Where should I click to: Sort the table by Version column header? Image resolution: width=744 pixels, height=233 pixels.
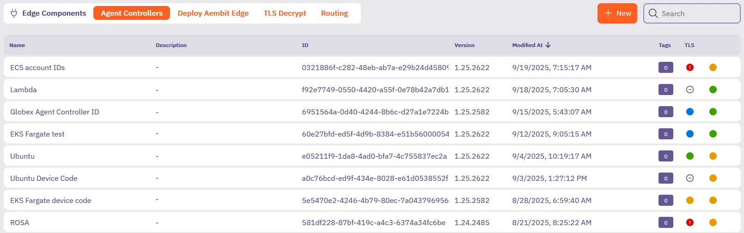[464, 45]
